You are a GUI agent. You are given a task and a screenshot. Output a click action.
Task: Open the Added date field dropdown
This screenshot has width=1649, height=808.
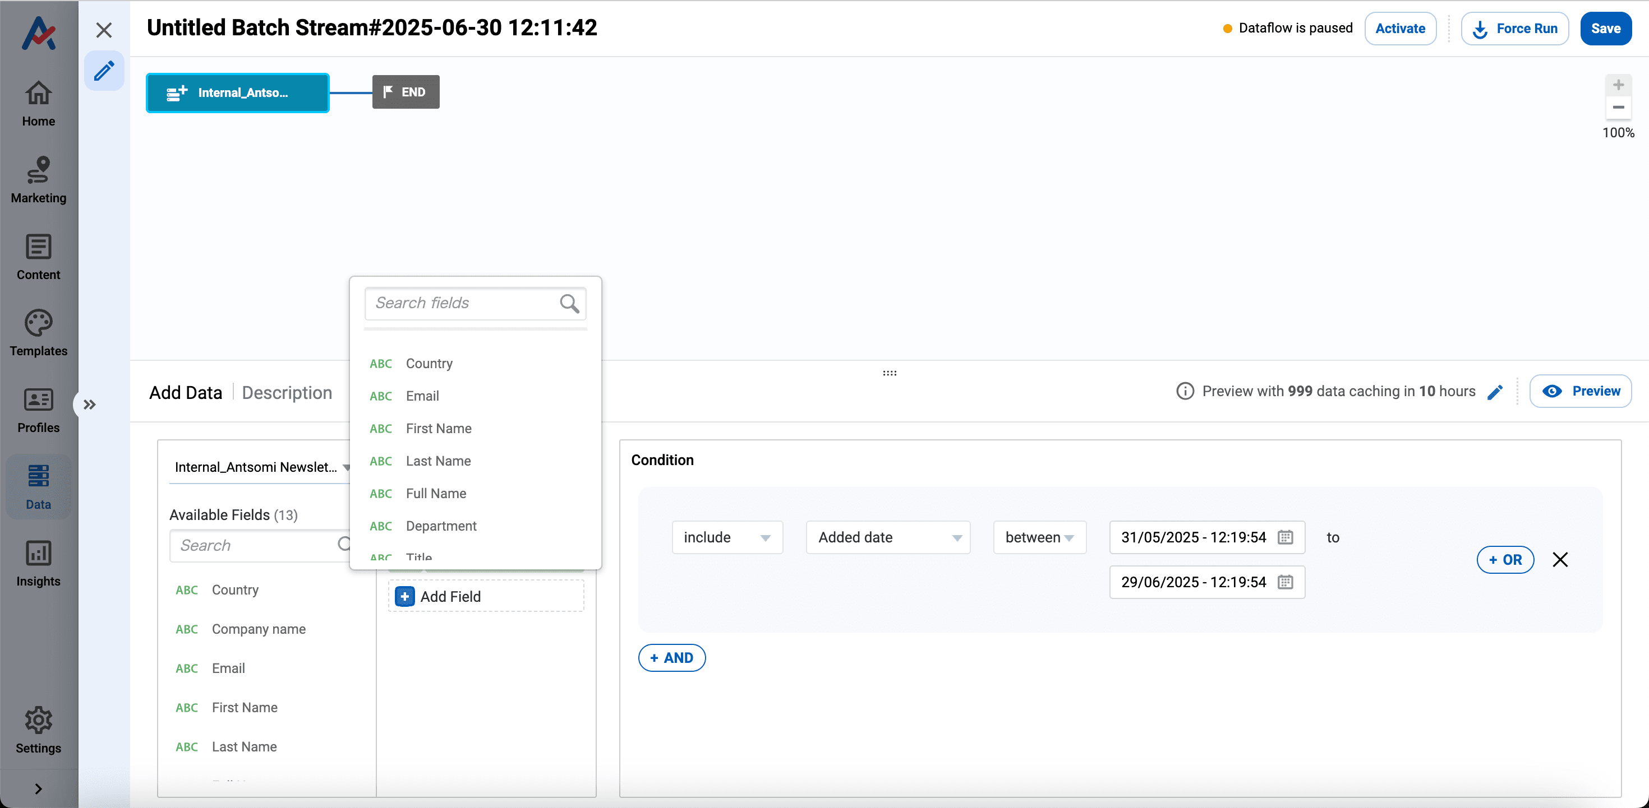(888, 537)
